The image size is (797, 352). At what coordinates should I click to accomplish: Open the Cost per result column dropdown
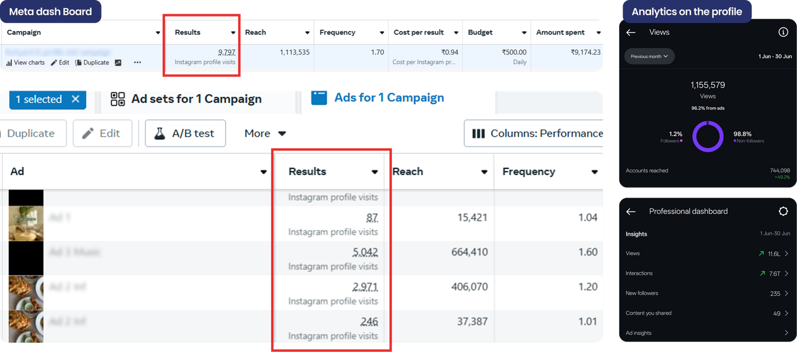click(456, 33)
